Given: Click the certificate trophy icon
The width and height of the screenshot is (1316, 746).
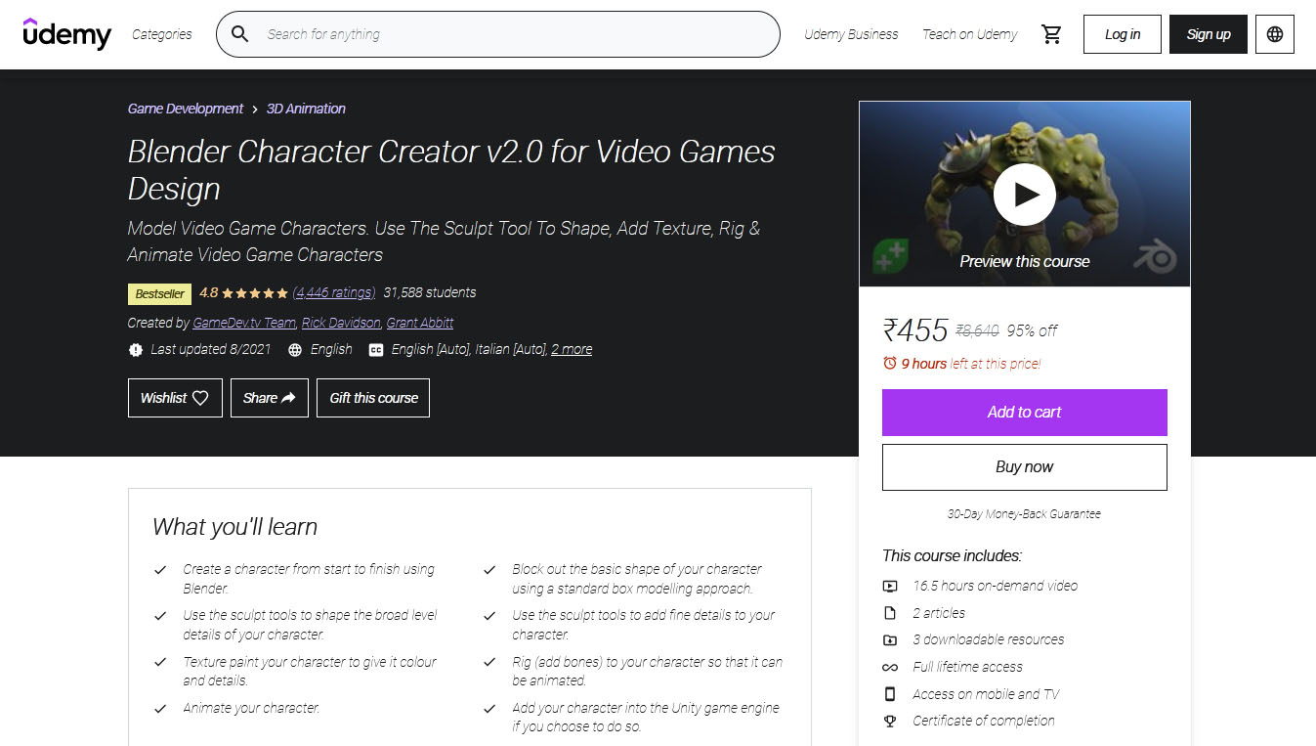Looking at the screenshot, I should [x=889, y=721].
